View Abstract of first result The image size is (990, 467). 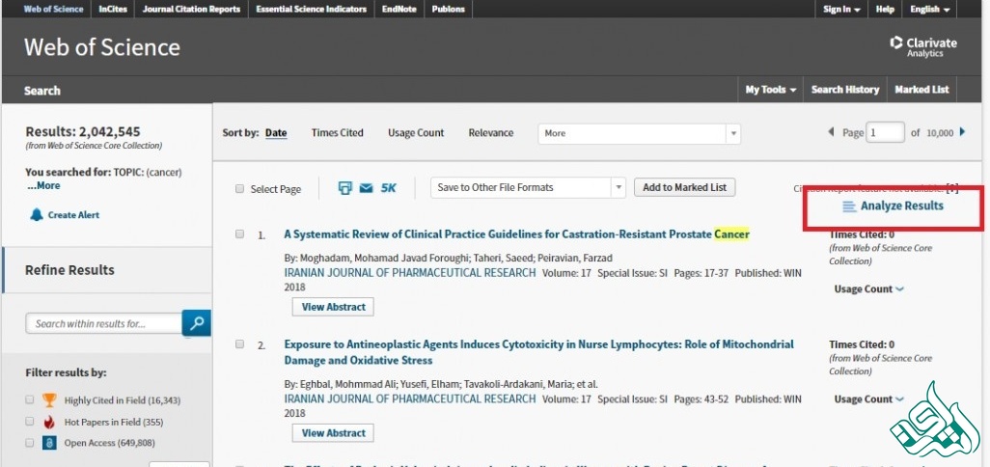click(x=333, y=307)
